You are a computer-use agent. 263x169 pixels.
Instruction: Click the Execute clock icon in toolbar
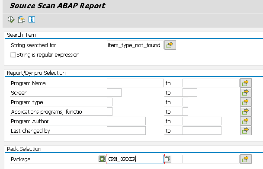point(11,19)
